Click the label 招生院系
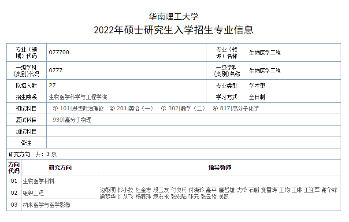 click(26, 97)
